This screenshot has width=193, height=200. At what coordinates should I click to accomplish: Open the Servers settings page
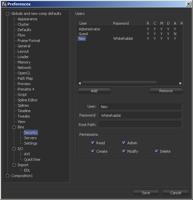click(30, 138)
